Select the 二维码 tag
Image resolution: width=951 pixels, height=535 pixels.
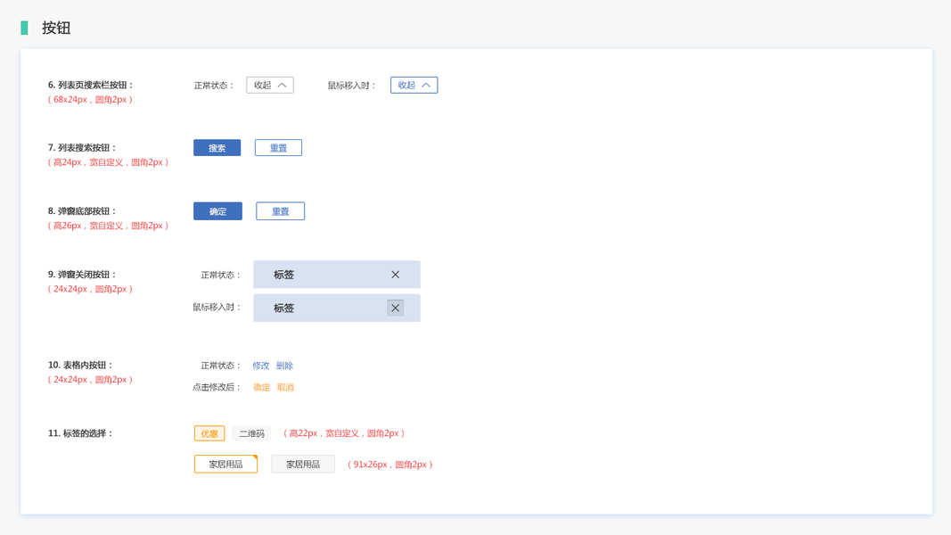pyautogui.click(x=251, y=433)
